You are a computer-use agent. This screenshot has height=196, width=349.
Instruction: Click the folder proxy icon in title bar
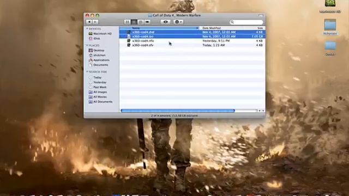pos(150,15)
